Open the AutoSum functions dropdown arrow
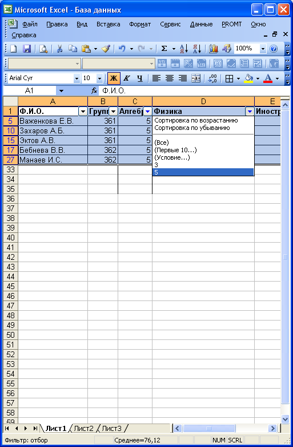 (174, 49)
